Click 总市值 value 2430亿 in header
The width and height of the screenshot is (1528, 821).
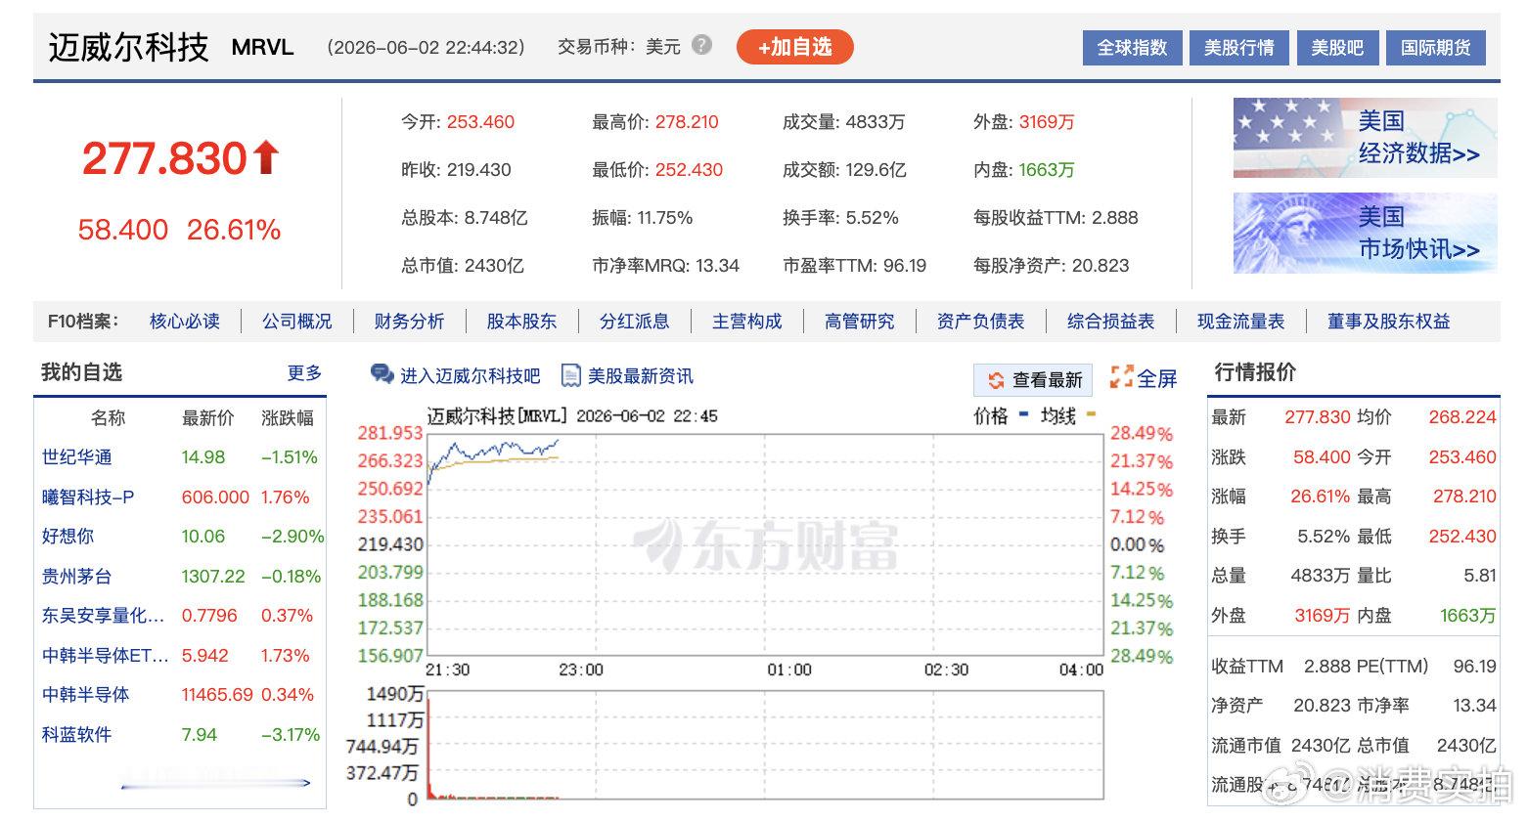tap(494, 266)
